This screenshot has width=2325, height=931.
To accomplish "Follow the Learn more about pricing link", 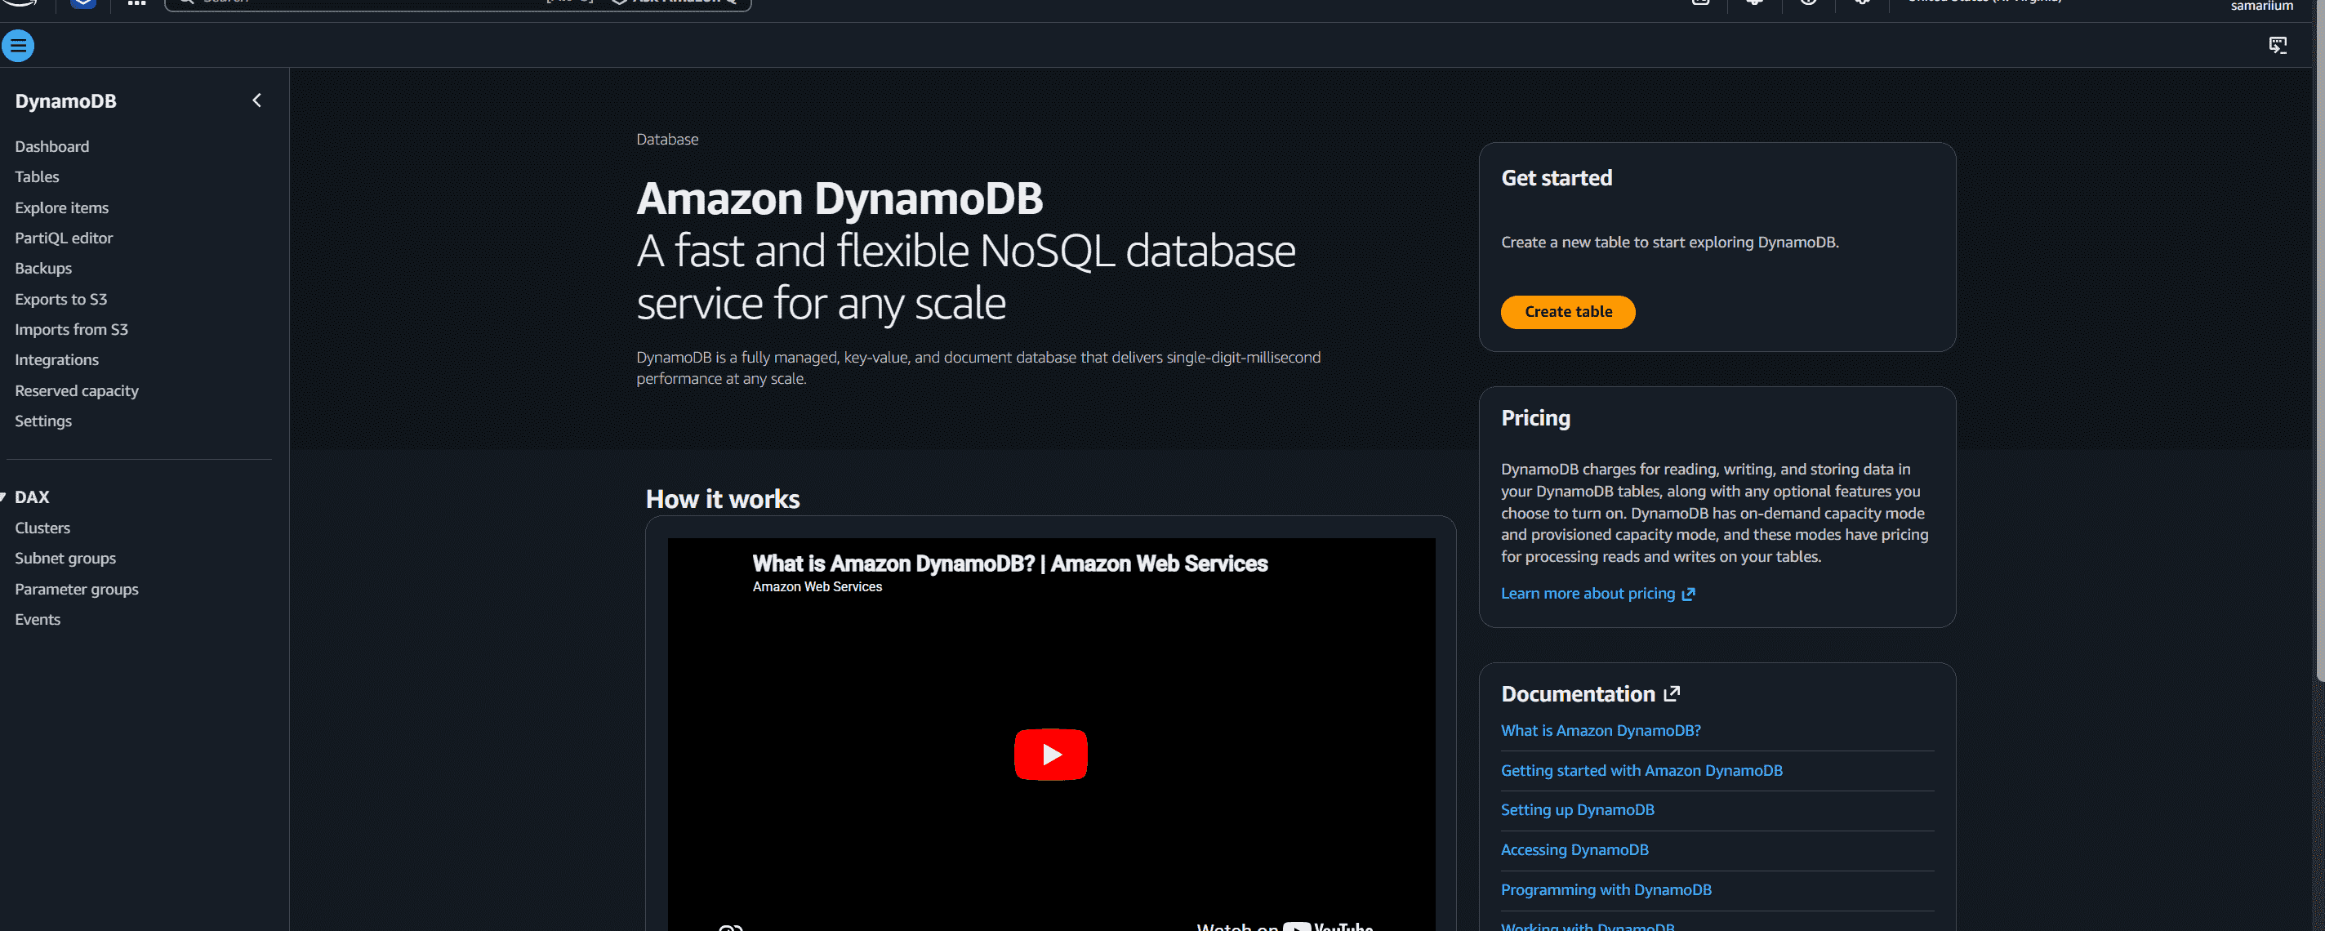I will coord(1597,593).
